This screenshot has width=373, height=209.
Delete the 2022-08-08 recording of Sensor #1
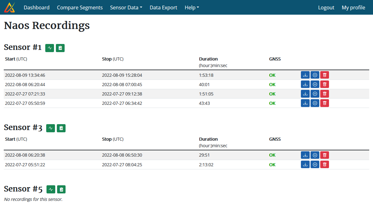click(x=324, y=84)
